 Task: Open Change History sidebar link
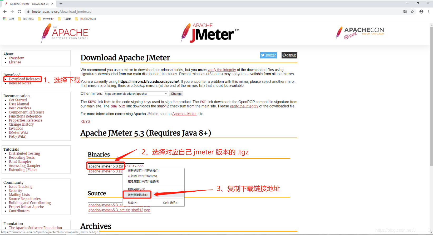21,124
